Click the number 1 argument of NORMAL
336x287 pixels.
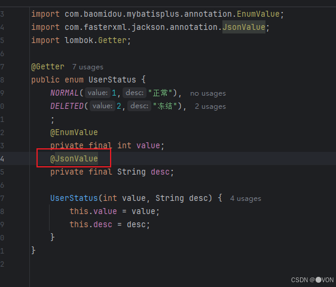[114, 93]
